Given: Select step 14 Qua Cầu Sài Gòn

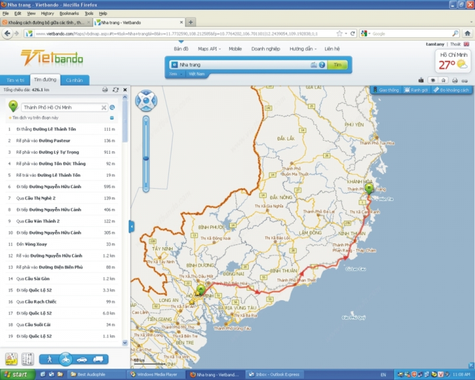Looking at the screenshot, I should coord(62,279).
